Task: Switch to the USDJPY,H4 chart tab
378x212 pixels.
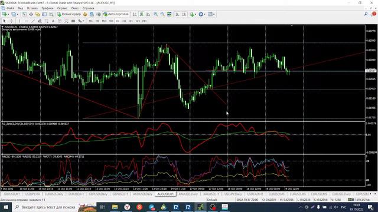Action: click(x=32, y=194)
